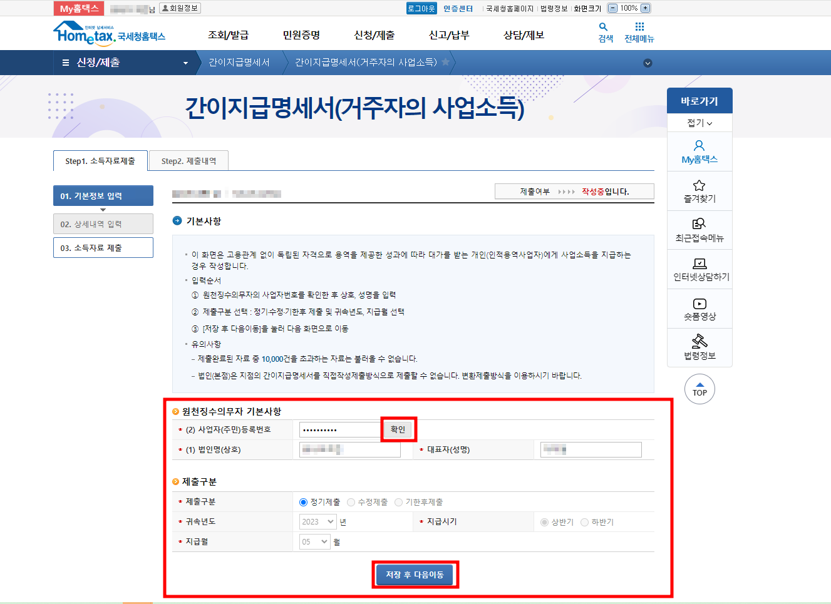Open the 법령정보 link in top bar

(554, 9)
